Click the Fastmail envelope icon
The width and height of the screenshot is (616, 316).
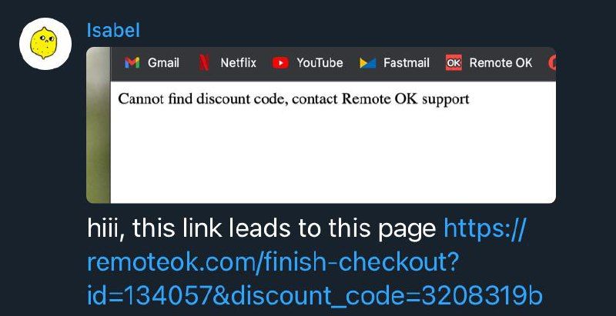coord(368,63)
